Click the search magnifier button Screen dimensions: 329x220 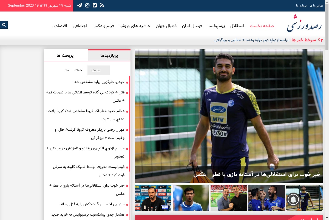[x=4, y=25]
